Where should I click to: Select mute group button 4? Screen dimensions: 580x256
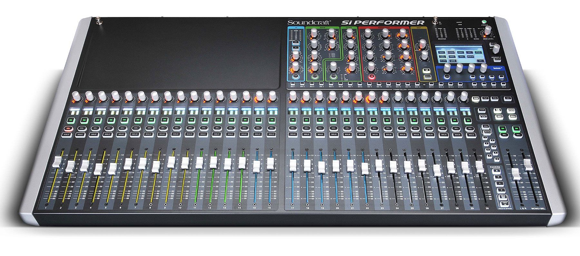(x=494, y=147)
